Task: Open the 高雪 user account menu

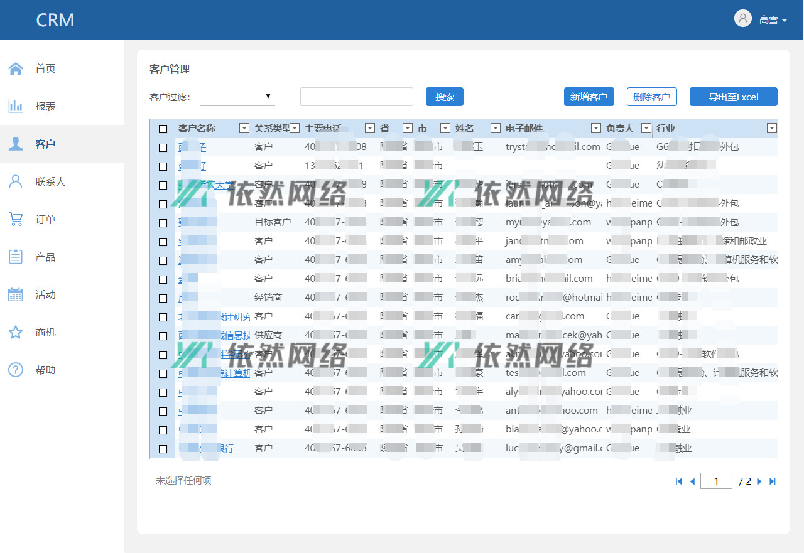Action: (761, 19)
